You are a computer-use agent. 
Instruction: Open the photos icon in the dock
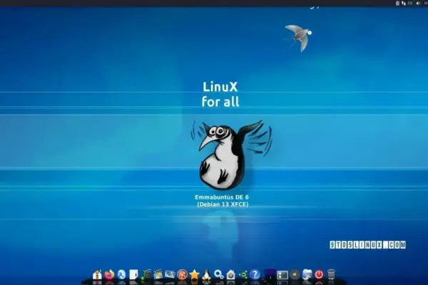170,274
